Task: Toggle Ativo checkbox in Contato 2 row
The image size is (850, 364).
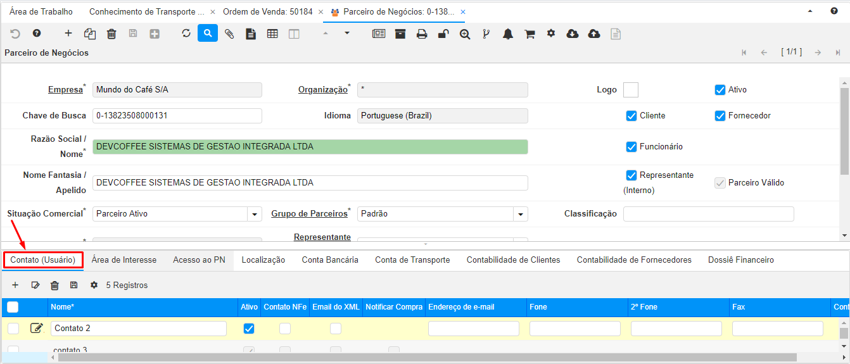Action: coord(249,329)
